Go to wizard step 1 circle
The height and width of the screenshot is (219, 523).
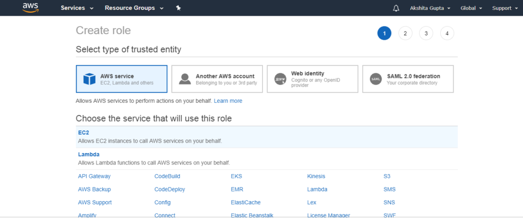pos(384,33)
